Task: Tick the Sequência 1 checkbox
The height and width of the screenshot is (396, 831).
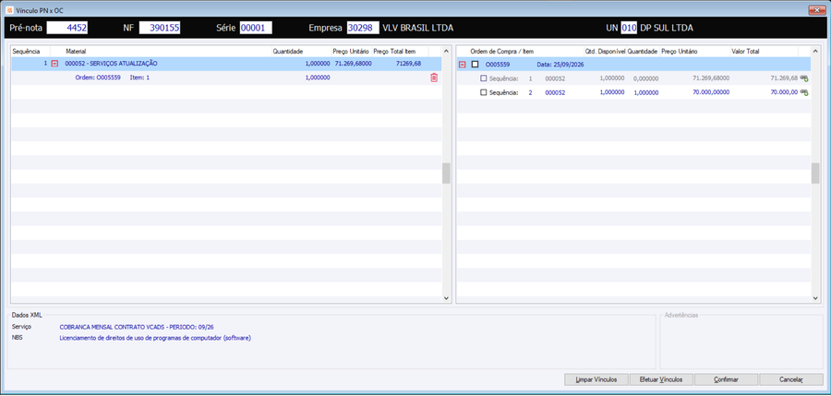Action: pyautogui.click(x=483, y=78)
